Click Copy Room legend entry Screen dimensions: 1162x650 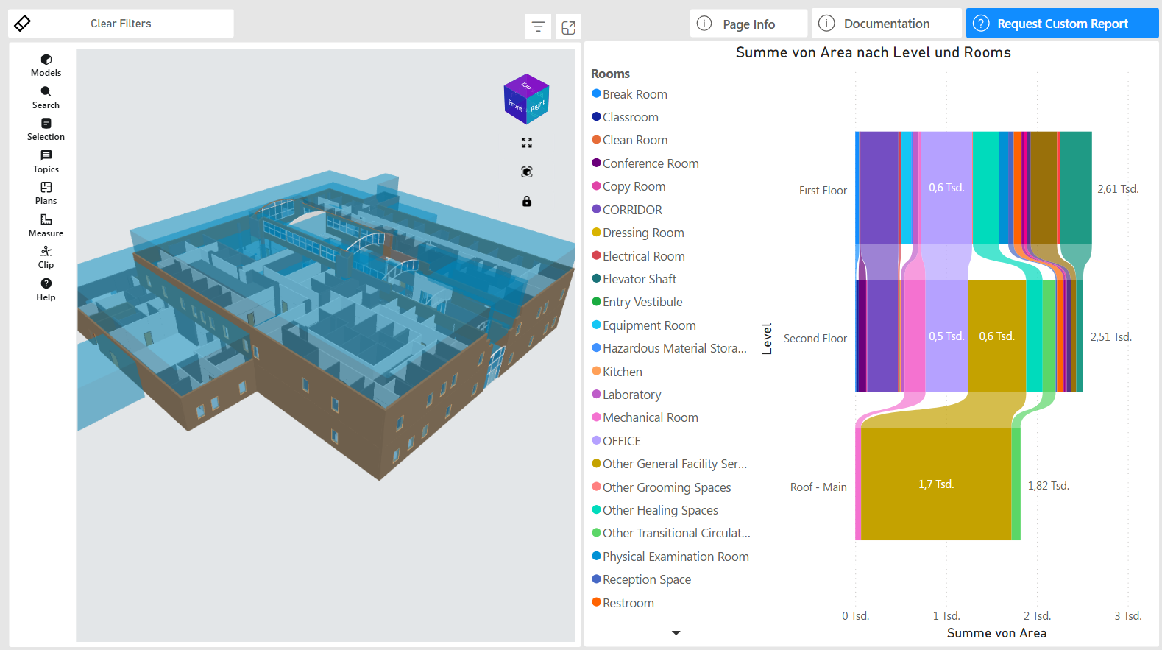coord(628,186)
